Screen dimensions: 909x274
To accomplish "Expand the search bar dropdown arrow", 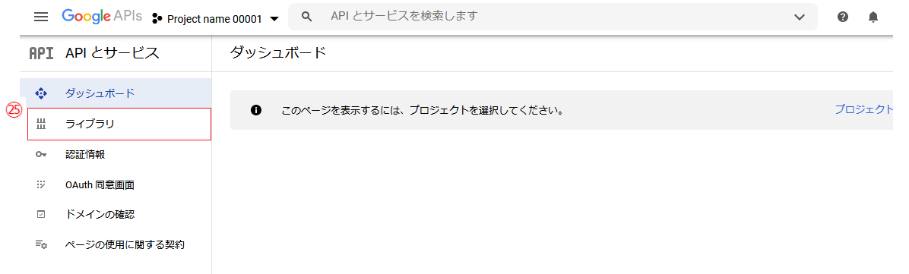I will [800, 17].
